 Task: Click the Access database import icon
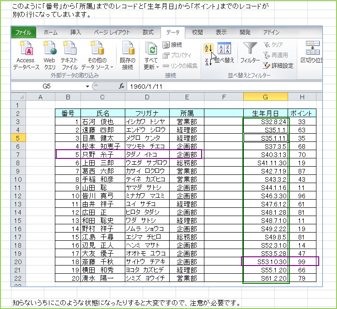[25, 49]
